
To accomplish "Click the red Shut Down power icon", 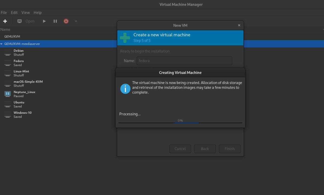I will (66, 21).
